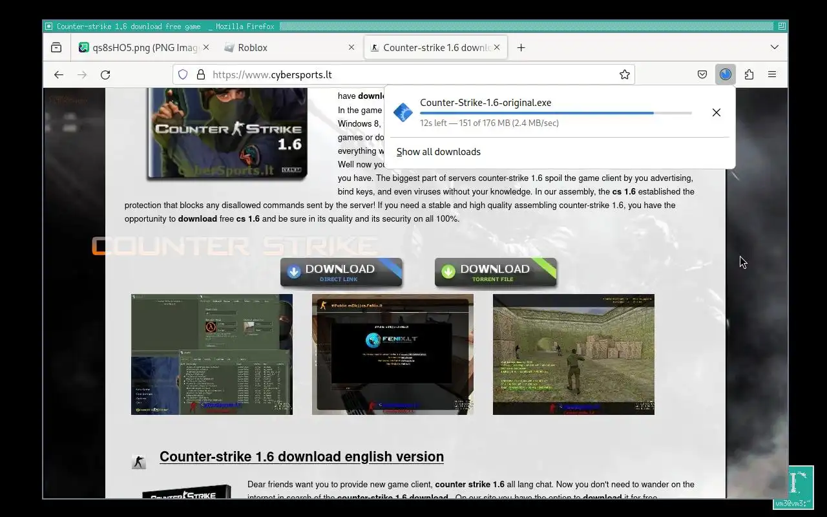Screen dimensions: 827x517
Task: Save page to Pocket
Action: coord(702,74)
